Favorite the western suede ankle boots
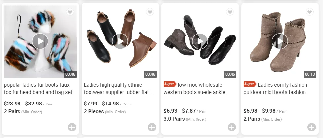 click(x=230, y=12)
